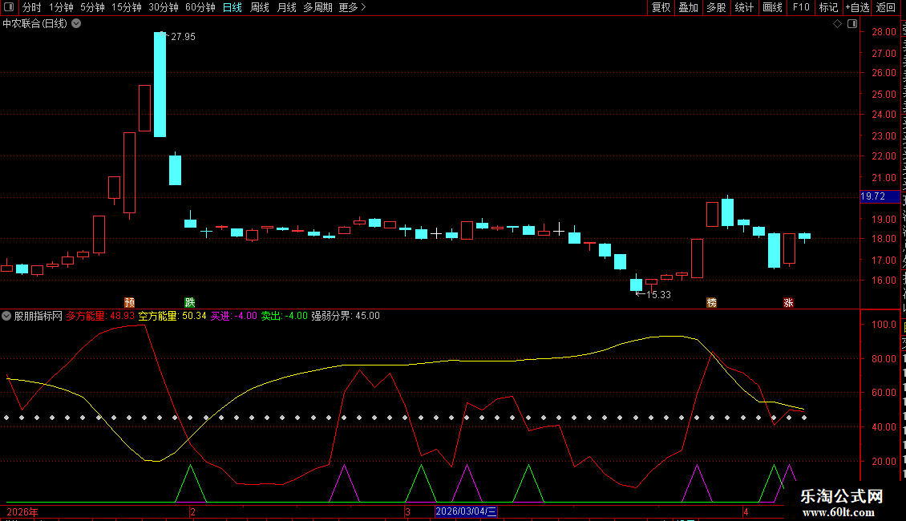This screenshot has width=906, height=521.
Task: Open the 中农联合(日线) chart dropdown arrow
Action: pyautogui.click(x=76, y=24)
